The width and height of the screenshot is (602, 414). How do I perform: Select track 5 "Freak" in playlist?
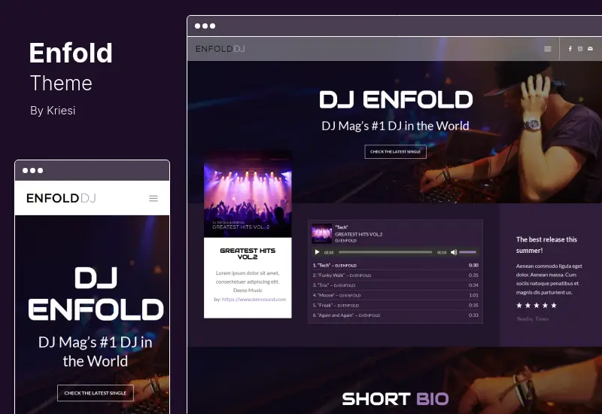[396, 306]
